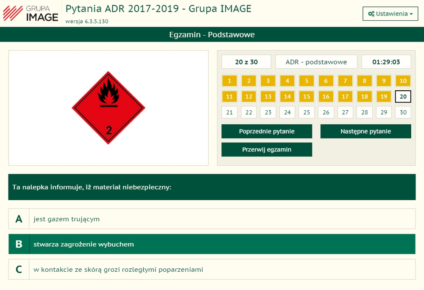
Task: Select answer C about skin burns
Action: click(x=212, y=269)
